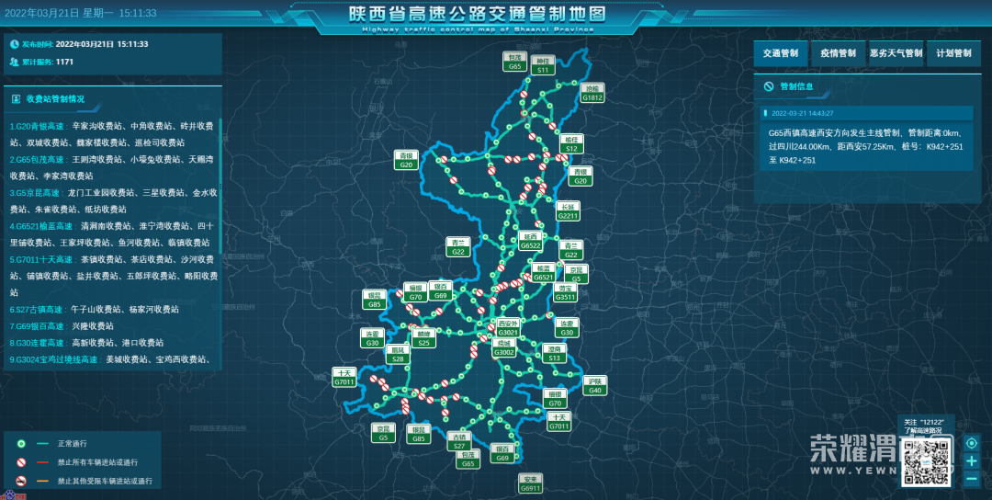
Task: Zoom out with the minus button
Action: 972,478
